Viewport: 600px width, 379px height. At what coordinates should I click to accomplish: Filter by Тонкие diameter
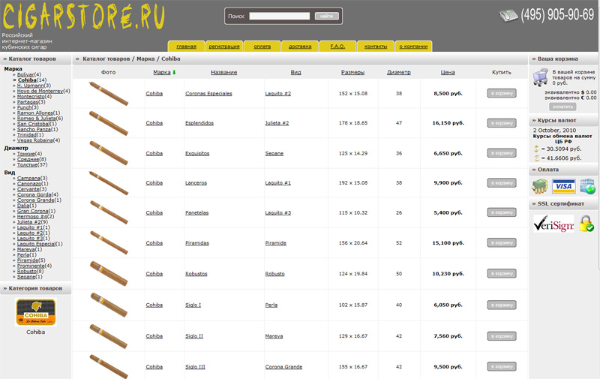coord(26,154)
